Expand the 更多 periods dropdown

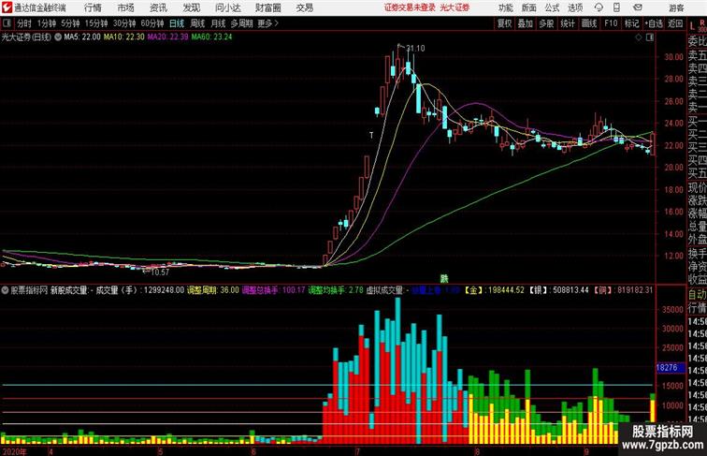[x=267, y=23]
